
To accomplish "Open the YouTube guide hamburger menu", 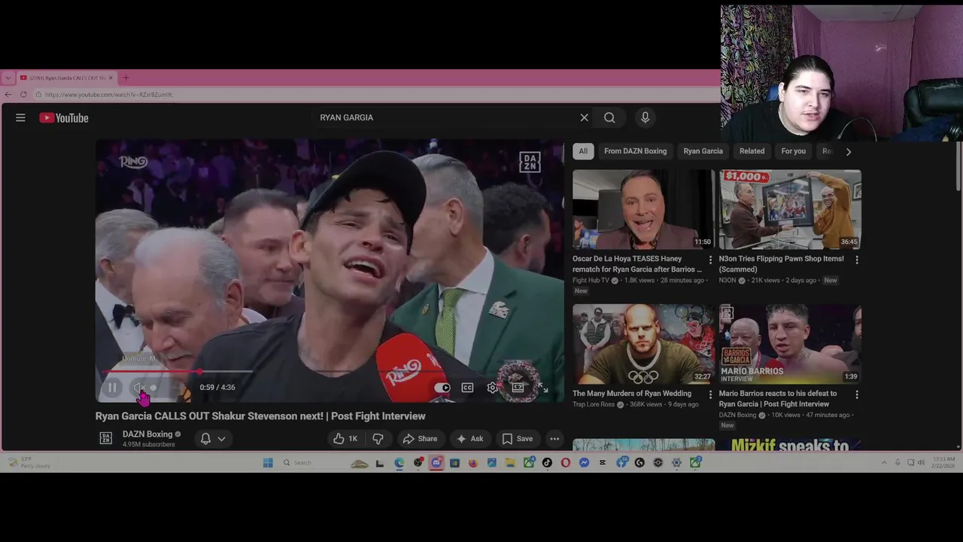I will [20, 117].
